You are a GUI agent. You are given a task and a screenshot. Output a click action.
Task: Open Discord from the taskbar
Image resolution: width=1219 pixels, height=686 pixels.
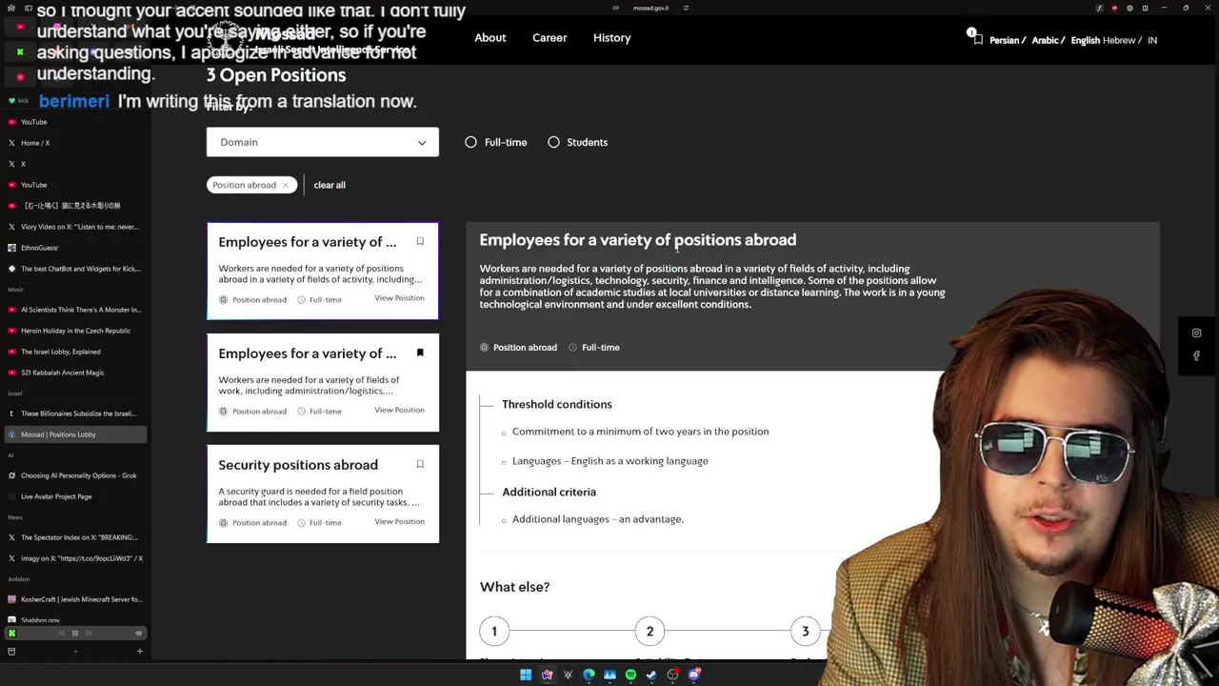[x=694, y=675]
